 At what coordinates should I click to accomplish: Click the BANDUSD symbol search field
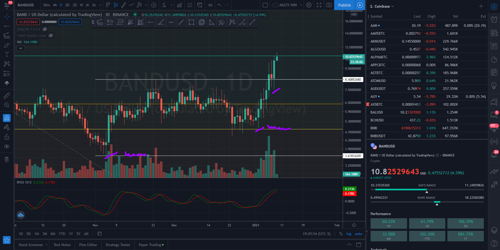point(26,5)
